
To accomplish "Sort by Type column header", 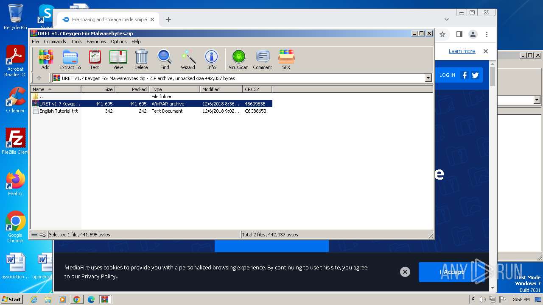I will tap(174, 89).
